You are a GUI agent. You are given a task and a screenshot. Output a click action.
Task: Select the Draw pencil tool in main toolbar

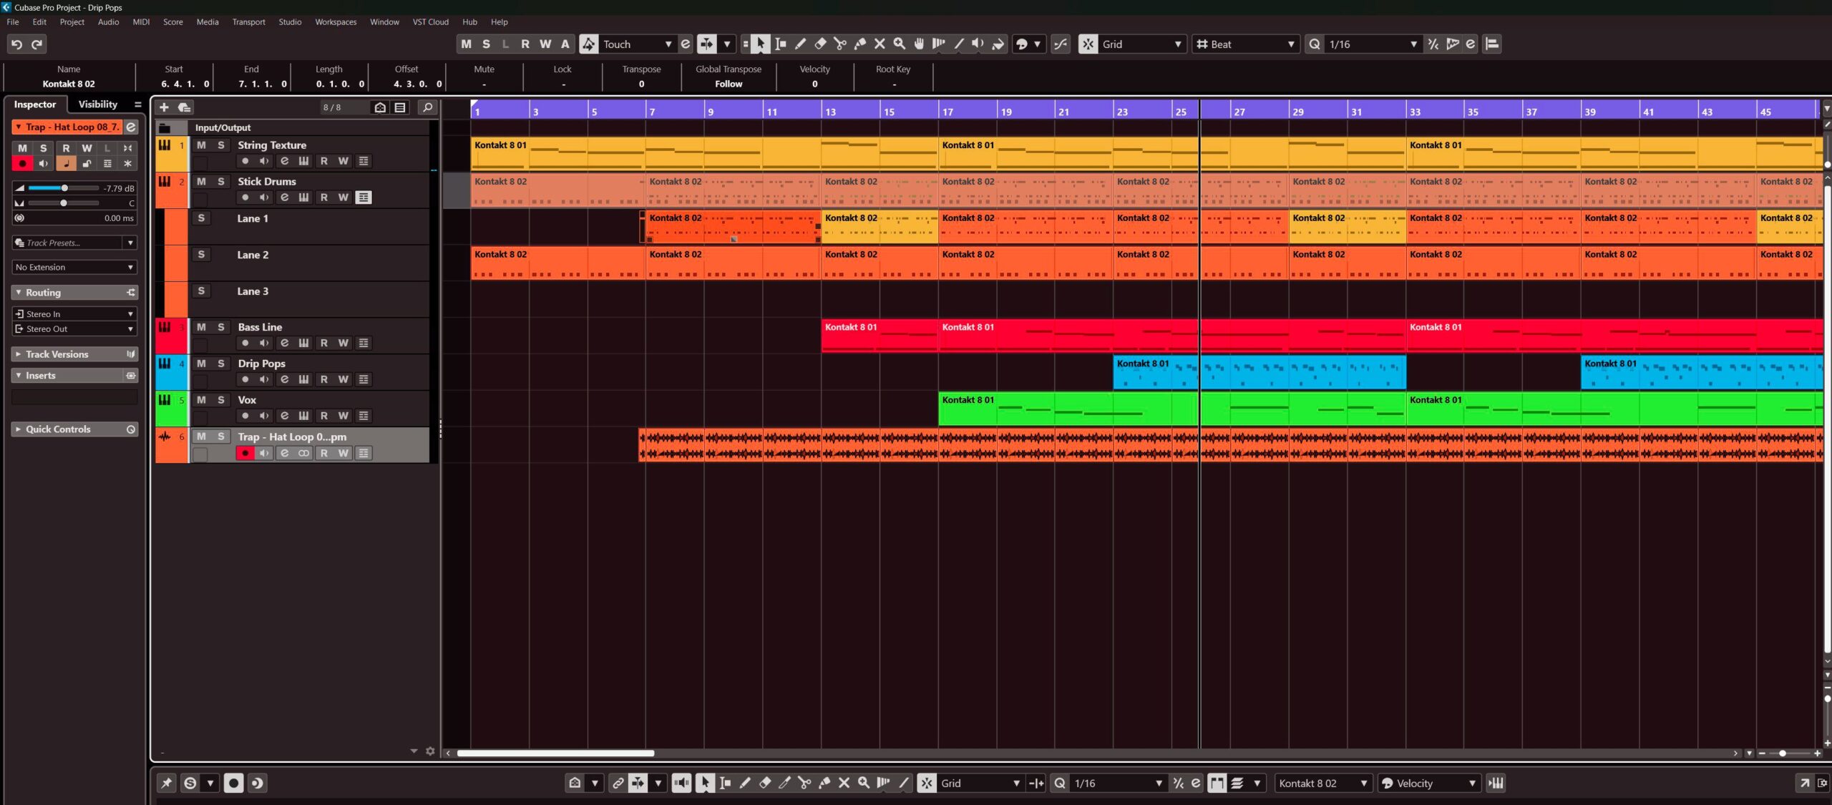(x=801, y=44)
